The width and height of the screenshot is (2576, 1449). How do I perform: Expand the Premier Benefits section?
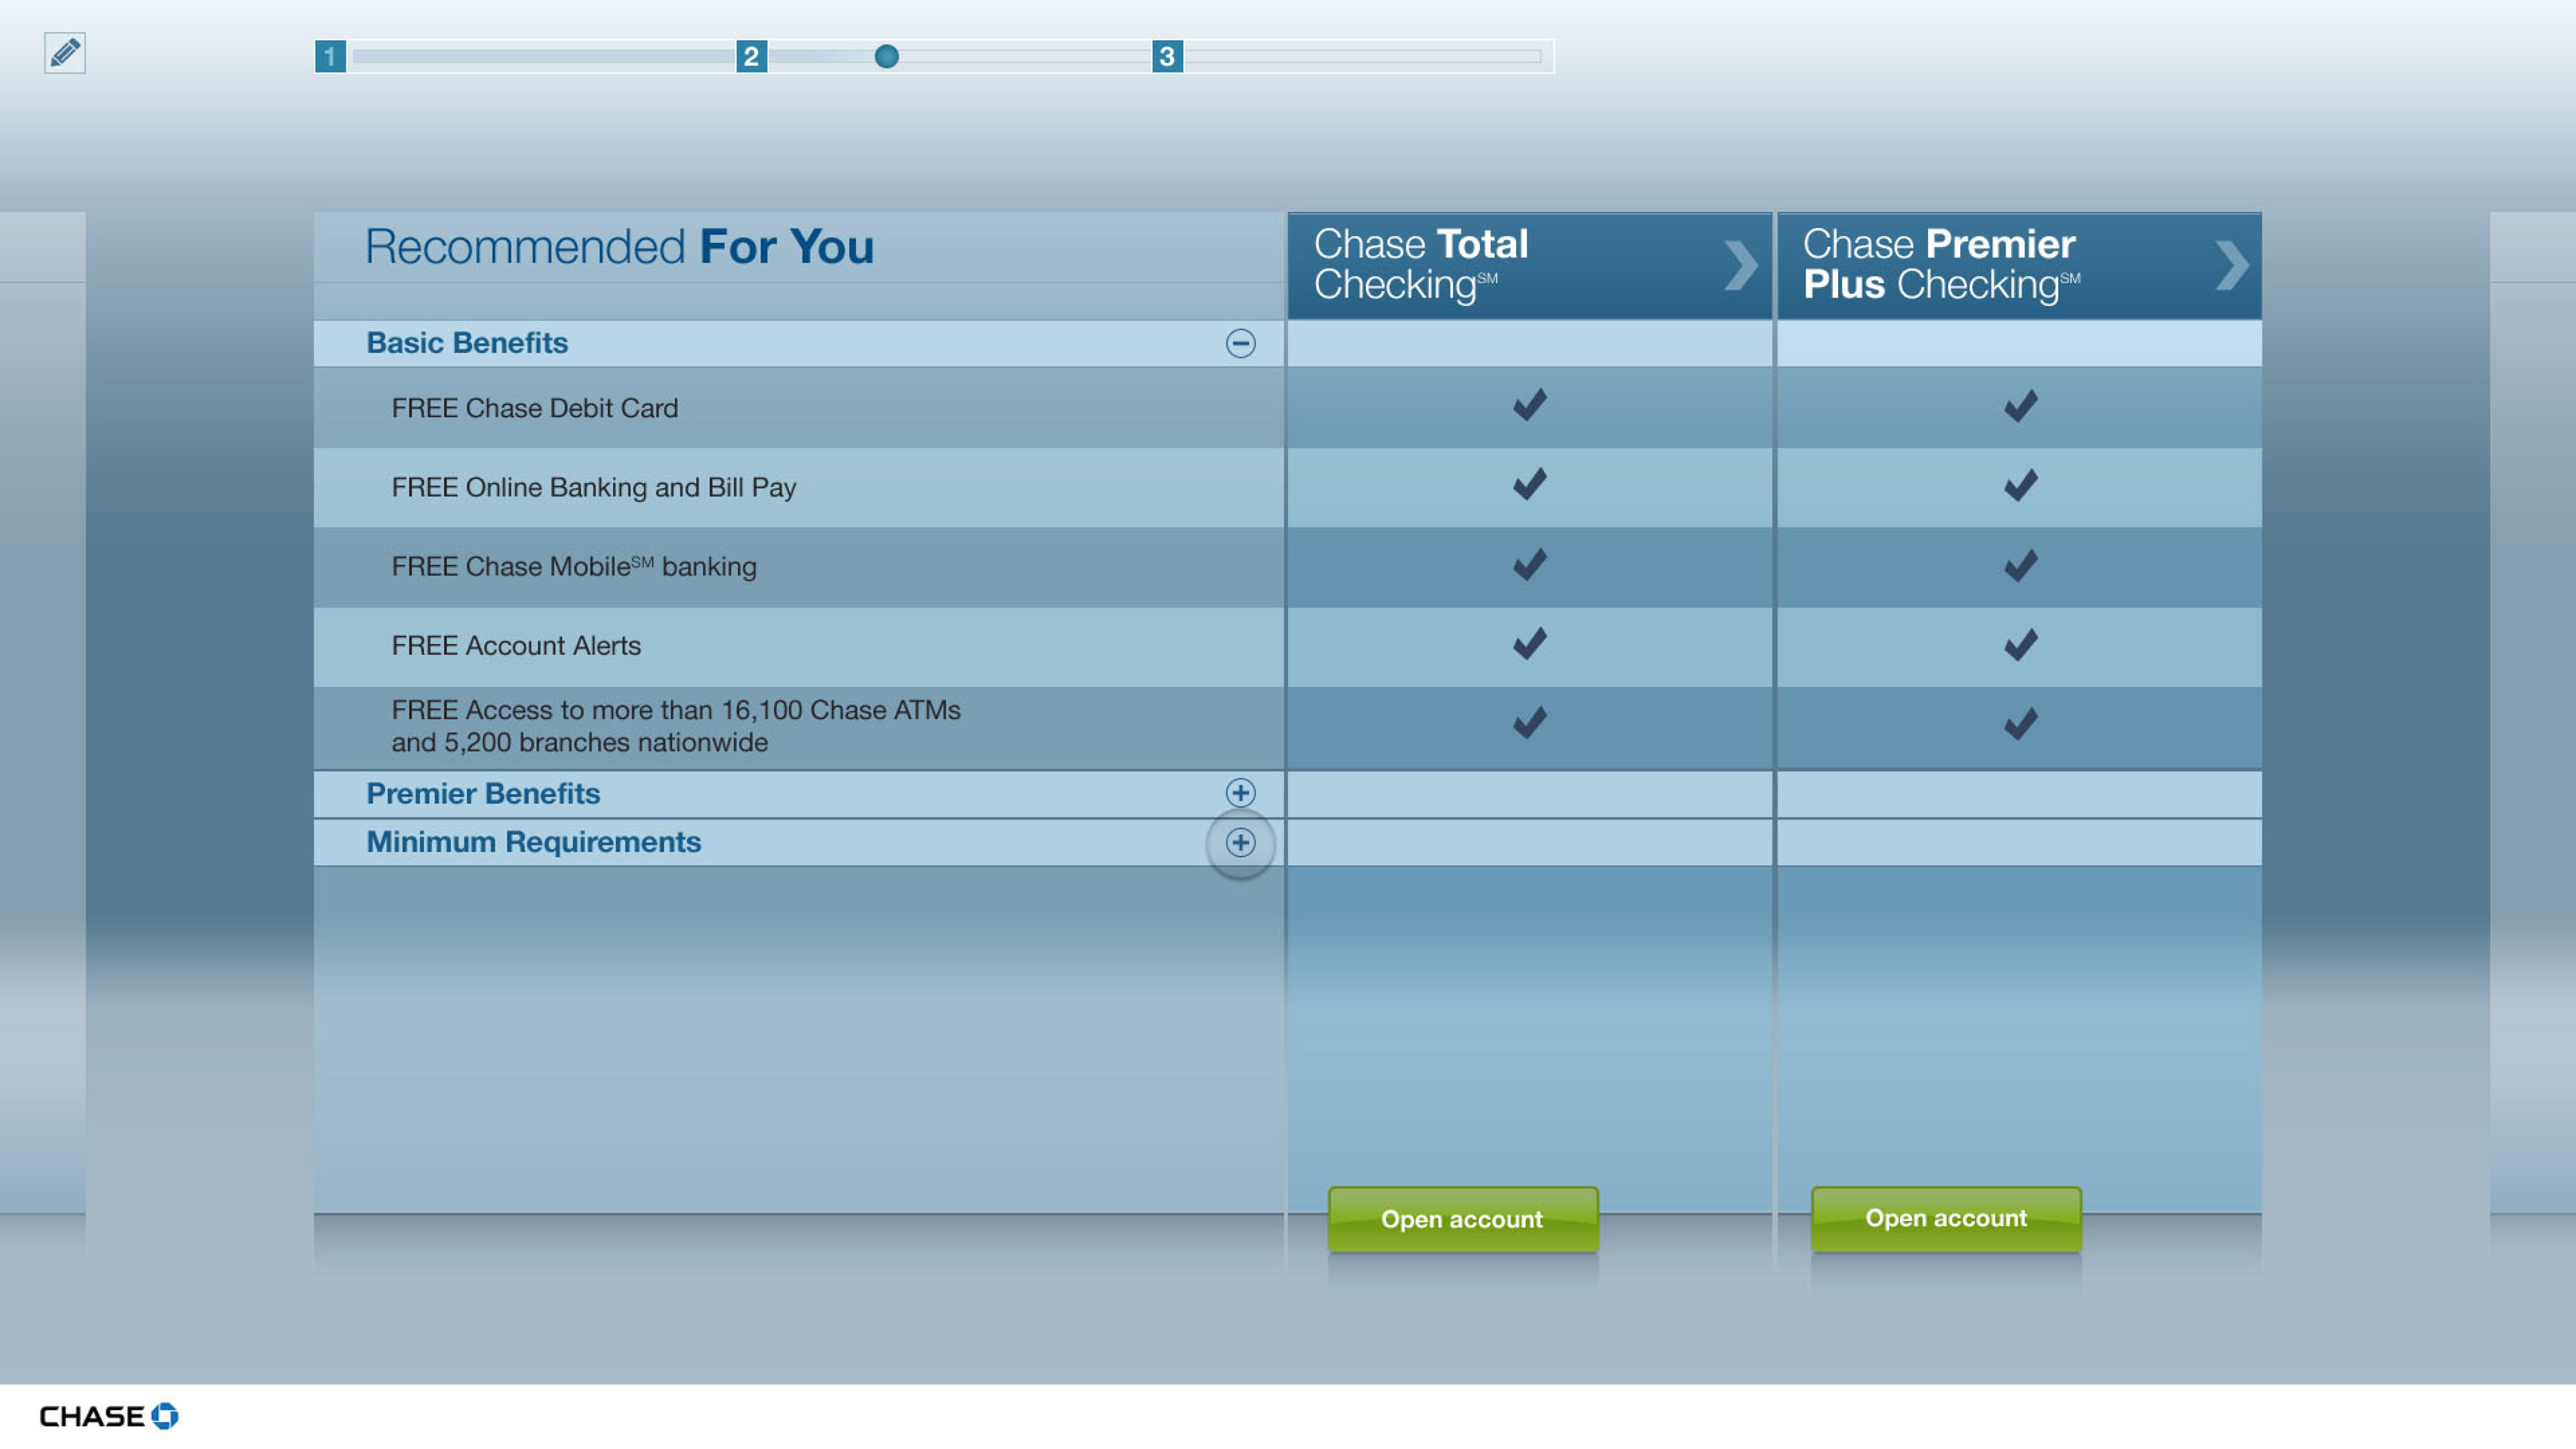pos(1240,793)
